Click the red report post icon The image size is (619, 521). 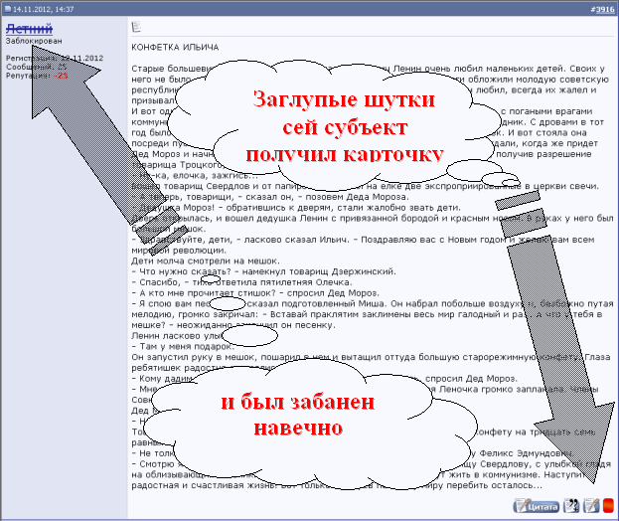[608, 505]
